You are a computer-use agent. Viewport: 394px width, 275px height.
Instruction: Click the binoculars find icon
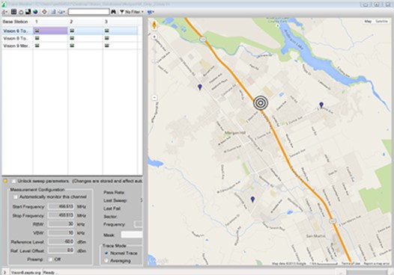[x=114, y=12]
